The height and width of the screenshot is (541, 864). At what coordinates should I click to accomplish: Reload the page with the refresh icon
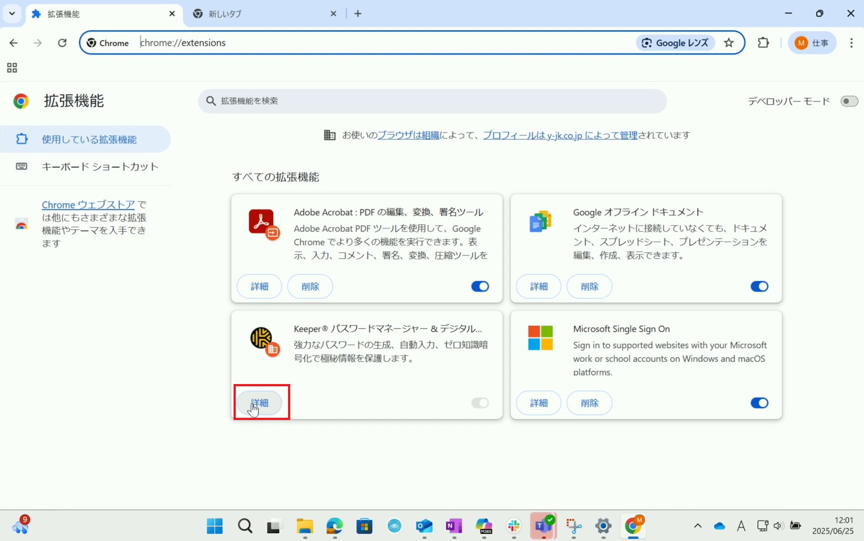62,43
